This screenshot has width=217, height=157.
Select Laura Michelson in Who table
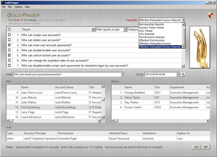(54, 117)
